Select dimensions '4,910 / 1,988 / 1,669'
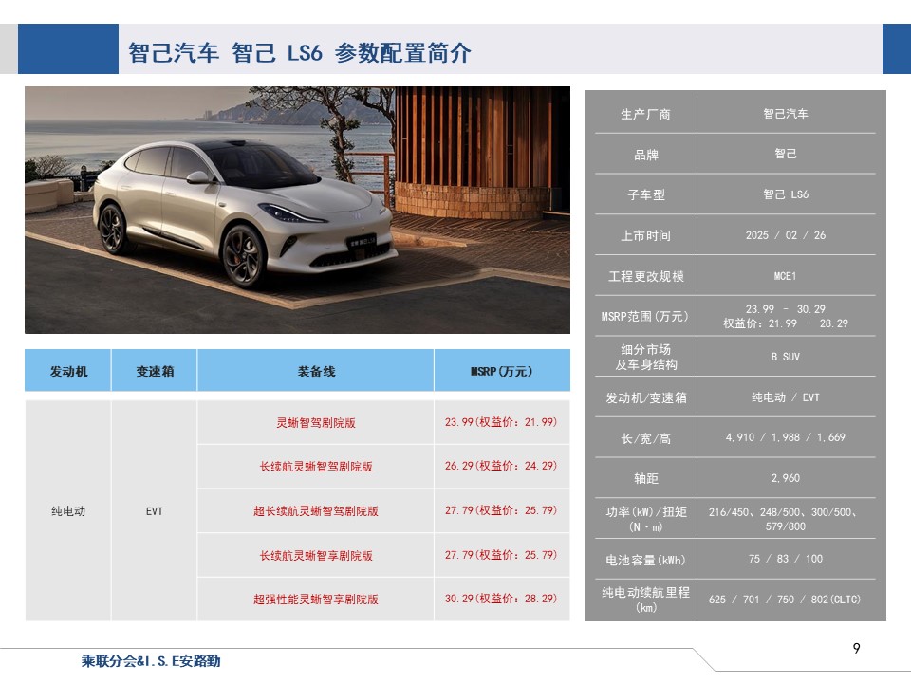Viewport: 911px width, 683px height. [786, 437]
